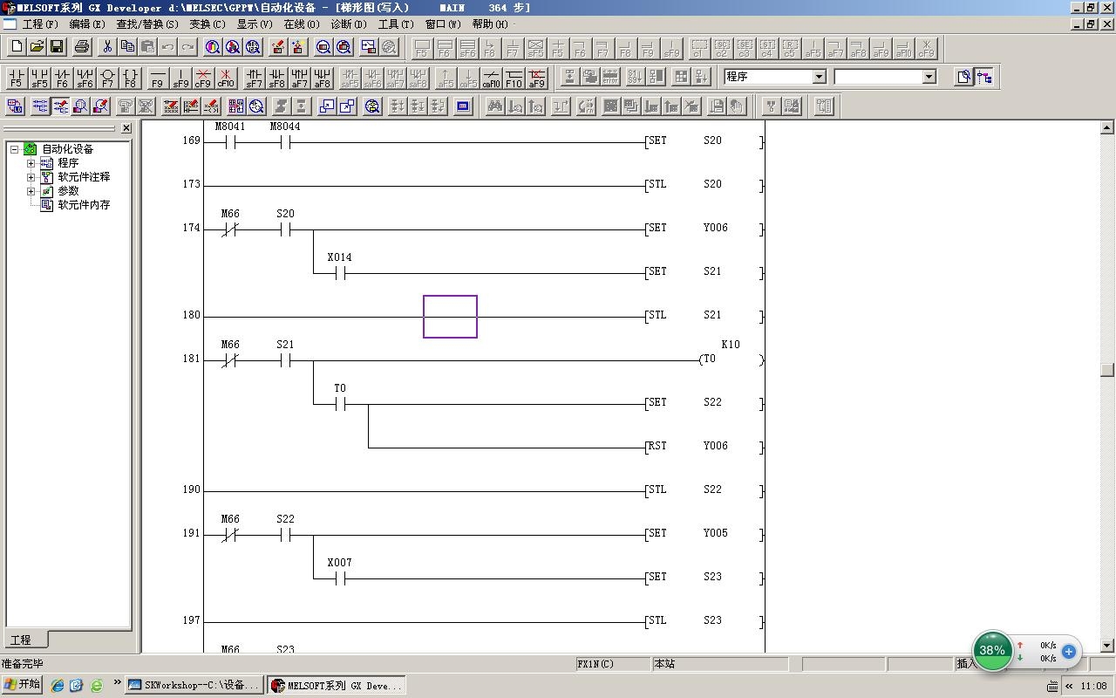Screen dimensions: 1116x698
Task: Copy selection using the copy icon
Action: click(x=127, y=46)
